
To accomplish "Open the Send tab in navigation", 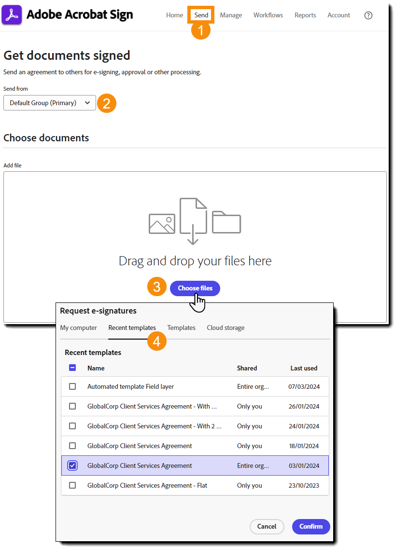I will pos(201,15).
